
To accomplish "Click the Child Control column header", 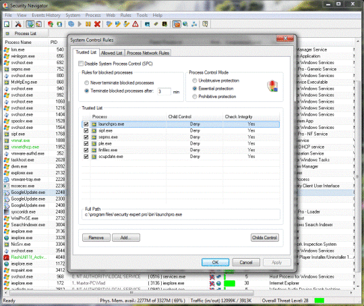I will point(194,117).
